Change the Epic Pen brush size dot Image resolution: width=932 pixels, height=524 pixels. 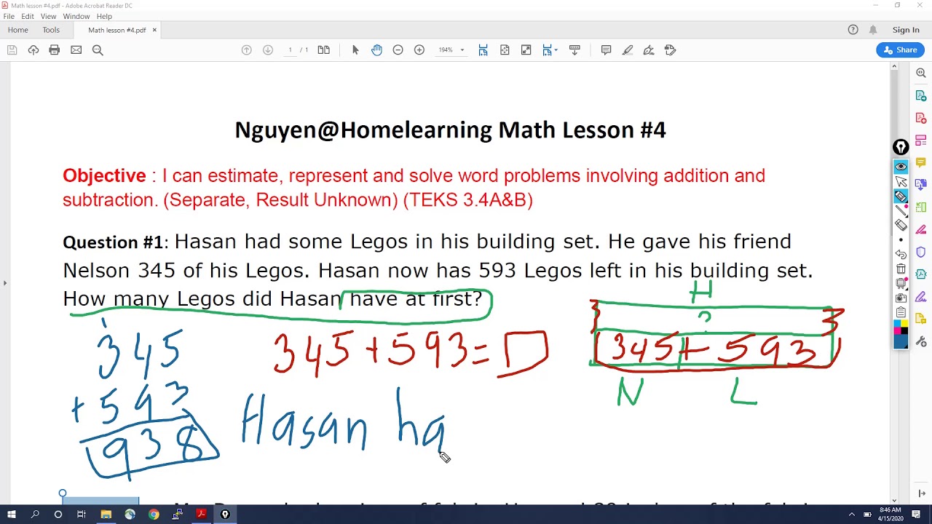pos(901,240)
